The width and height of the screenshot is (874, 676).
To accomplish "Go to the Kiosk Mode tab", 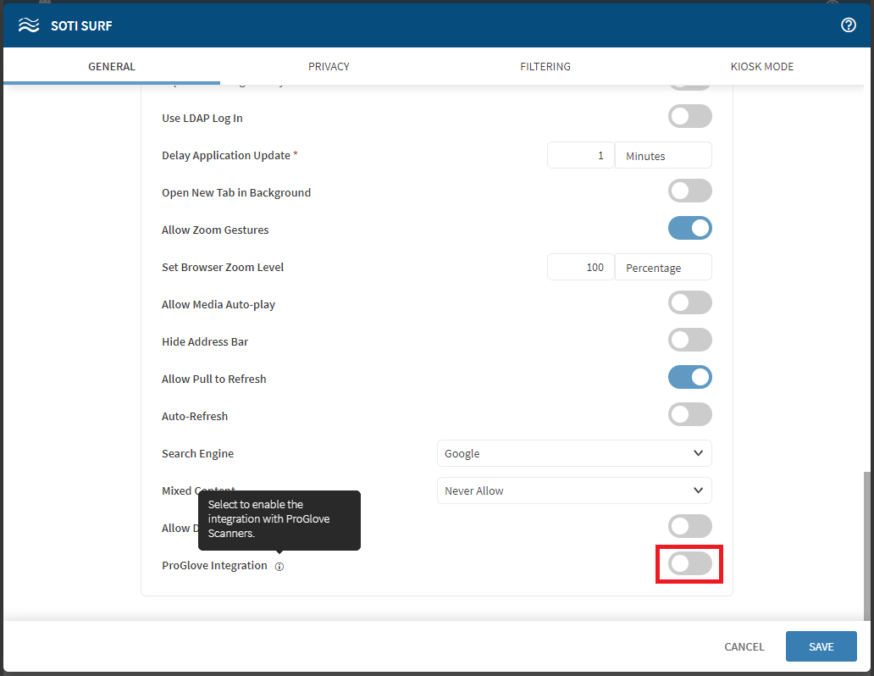I will click(762, 66).
